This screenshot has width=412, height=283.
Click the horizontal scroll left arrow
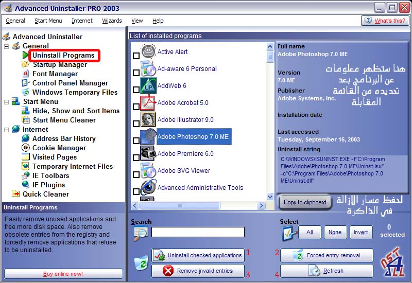click(x=135, y=205)
